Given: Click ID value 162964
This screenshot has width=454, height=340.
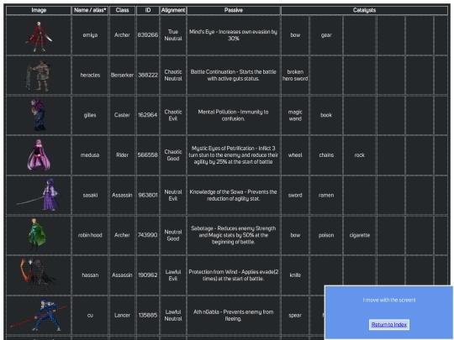Looking at the screenshot, I should coord(148,115).
